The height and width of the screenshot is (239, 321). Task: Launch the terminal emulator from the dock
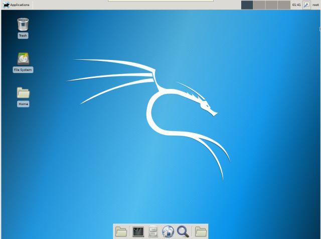click(138, 231)
